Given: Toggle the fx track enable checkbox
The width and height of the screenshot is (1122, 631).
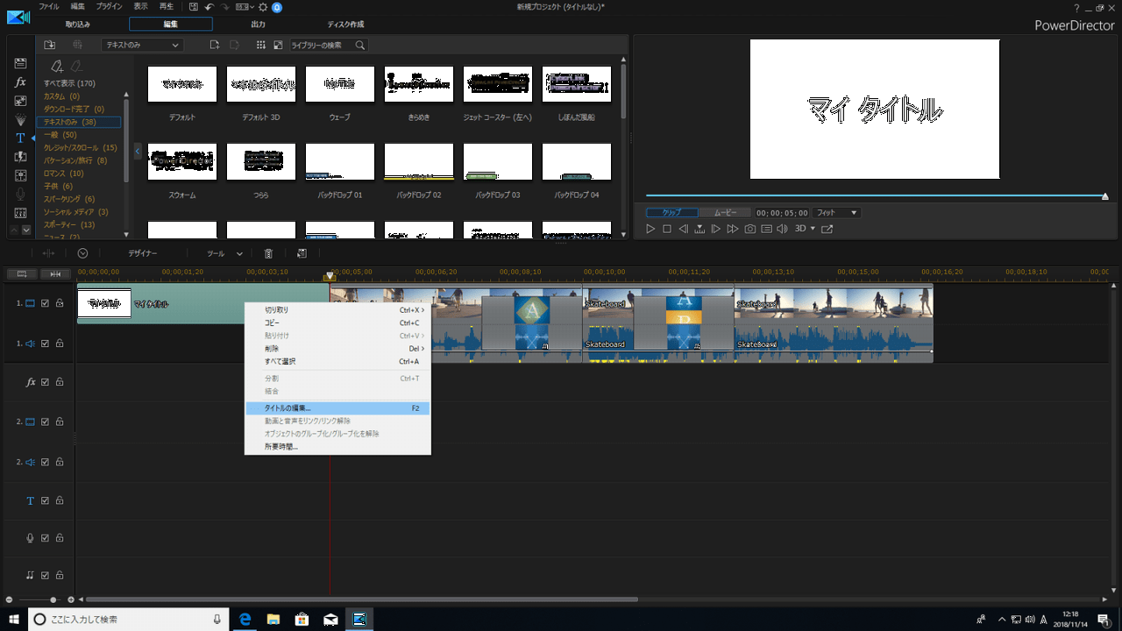Looking at the screenshot, I should pyautogui.click(x=46, y=382).
